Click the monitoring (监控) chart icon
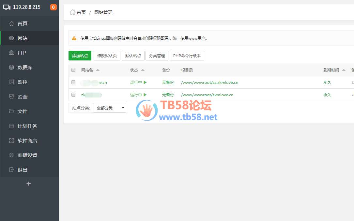The image size is (354, 221). pyautogui.click(x=12, y=82)
